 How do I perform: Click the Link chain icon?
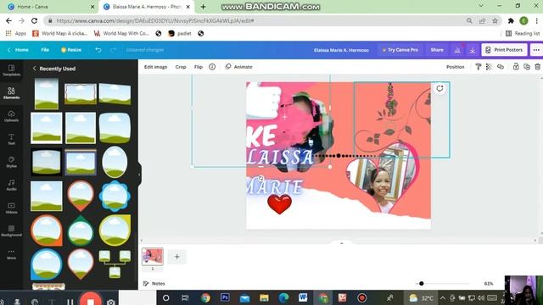[501, 67]
